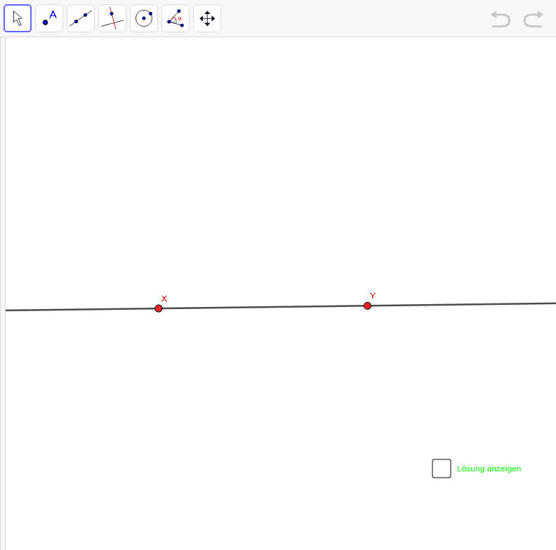
Task: Redo the undone step
Action: [534, 19]
